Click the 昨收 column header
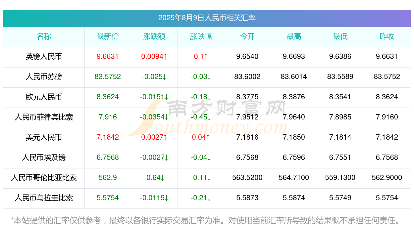The height and width of the screenshot is (231, 414). tap(387, 36)
